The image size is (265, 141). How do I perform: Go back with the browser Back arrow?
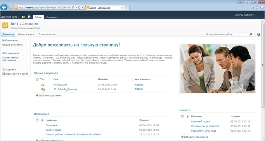coord(4,7)
